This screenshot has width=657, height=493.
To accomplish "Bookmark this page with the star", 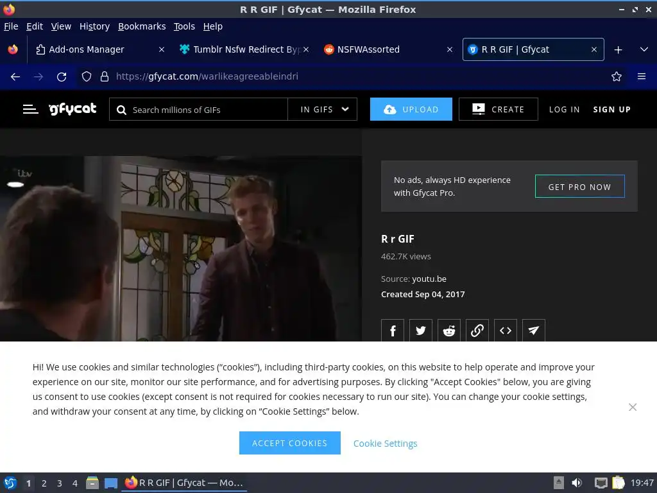I will [x=617, y=76].
